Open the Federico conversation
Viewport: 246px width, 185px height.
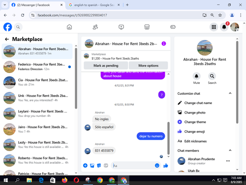pos(37,67)
